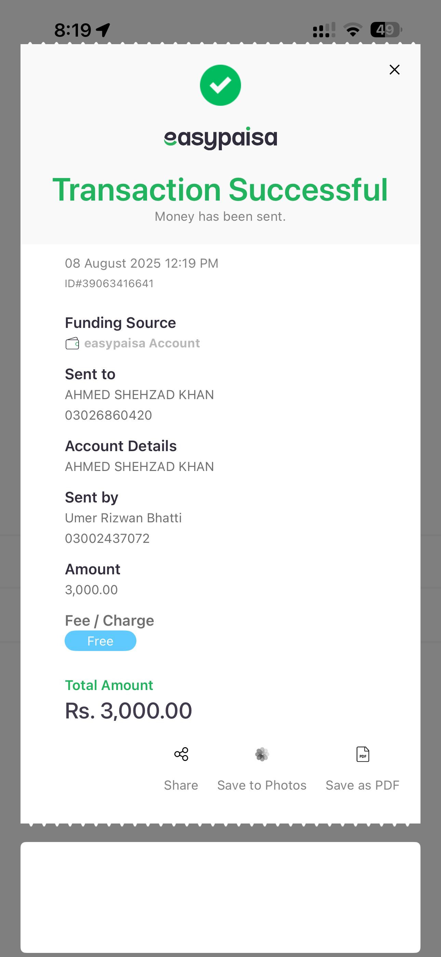Tap the Share label
Viewport: 441px width, 957px height.
pyautogui.click(x=181, y=786)
